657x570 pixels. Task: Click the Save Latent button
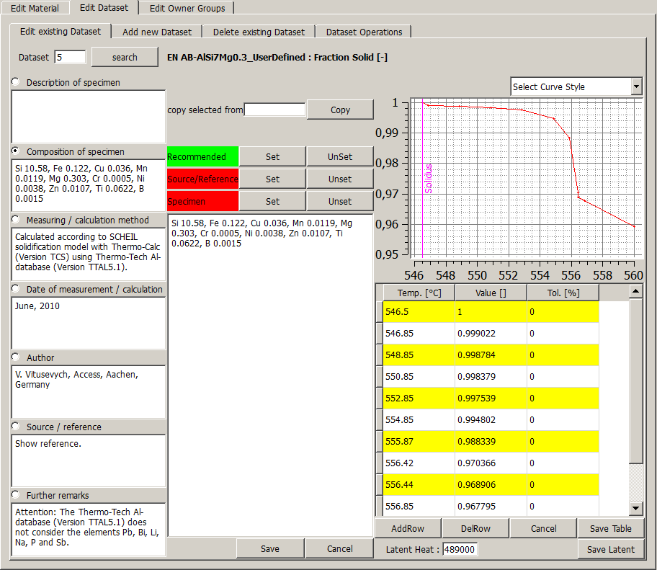click(x=610, y=549)
